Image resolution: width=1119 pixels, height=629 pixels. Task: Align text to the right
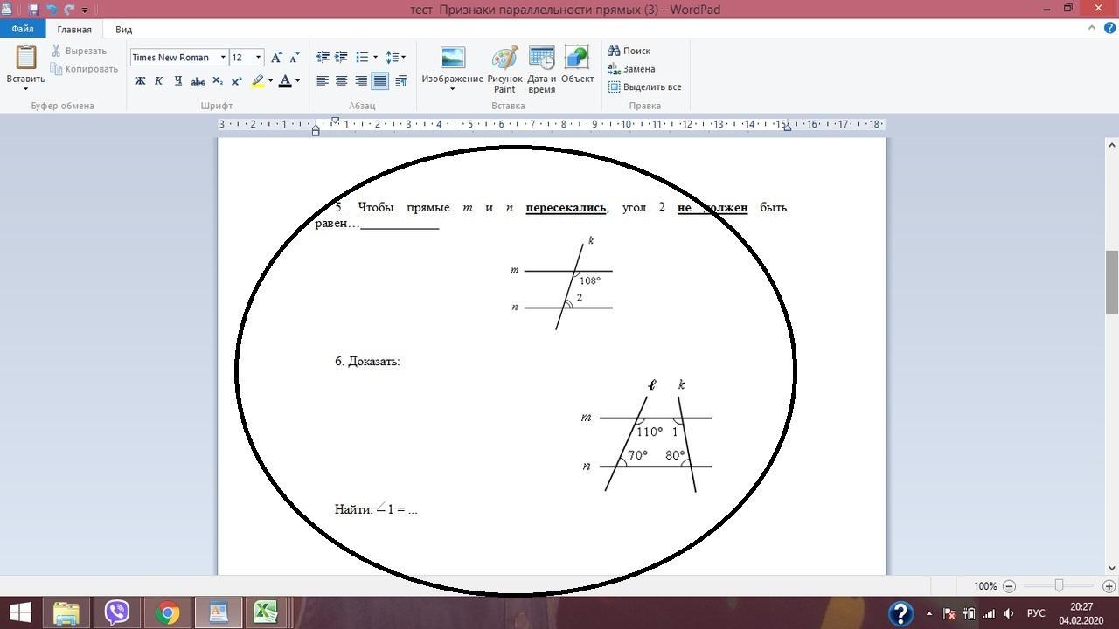click(361, 81)
